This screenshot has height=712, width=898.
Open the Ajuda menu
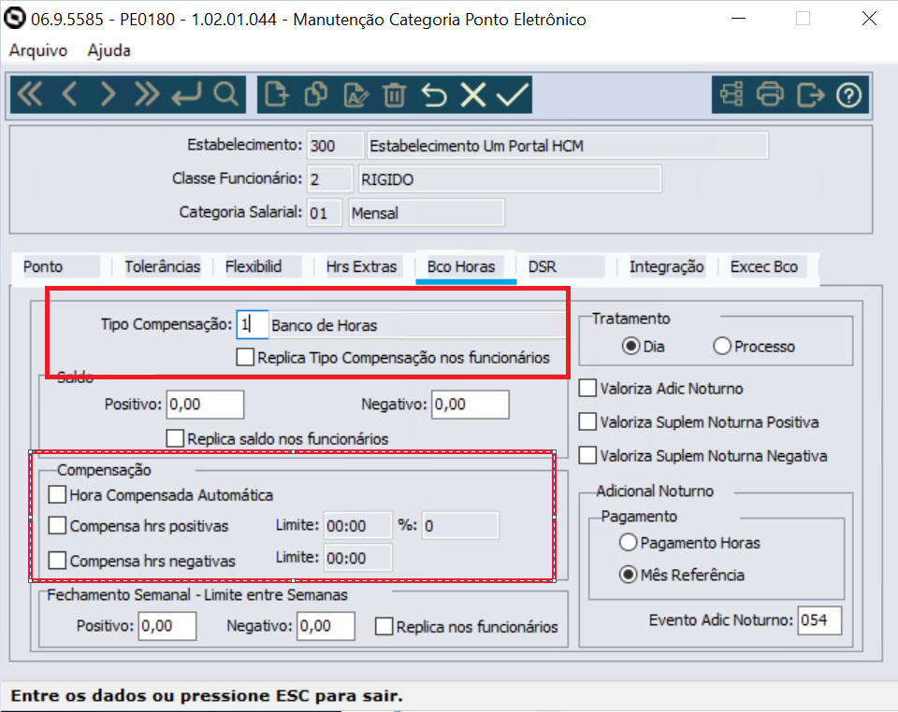coord(109,50)
